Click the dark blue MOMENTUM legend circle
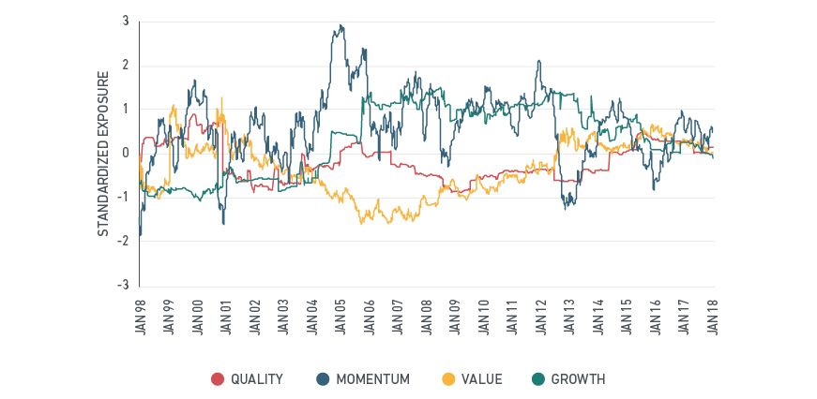Viewport: 817px width, 399px height. point(322,379)
